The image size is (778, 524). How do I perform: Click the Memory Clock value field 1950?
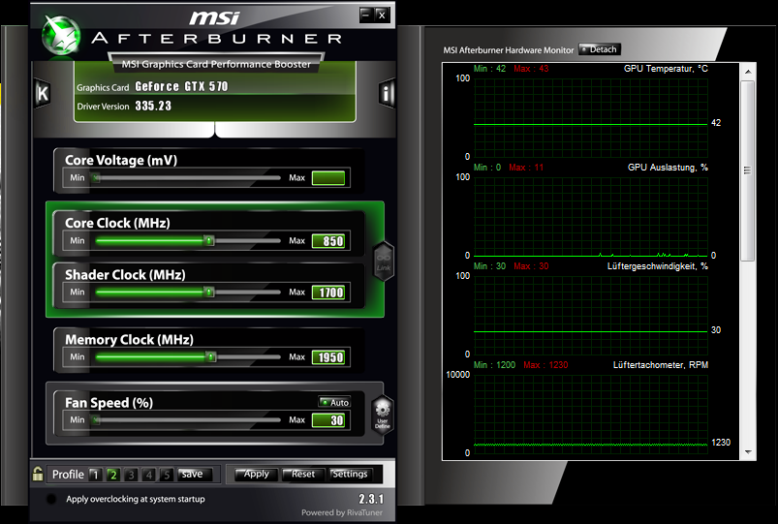pos(328,357)
